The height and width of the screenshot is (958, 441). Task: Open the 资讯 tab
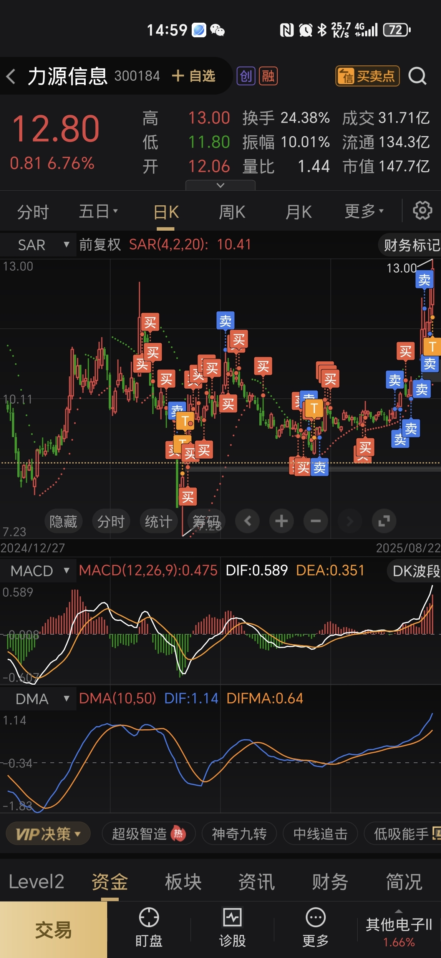coord(257,881)
